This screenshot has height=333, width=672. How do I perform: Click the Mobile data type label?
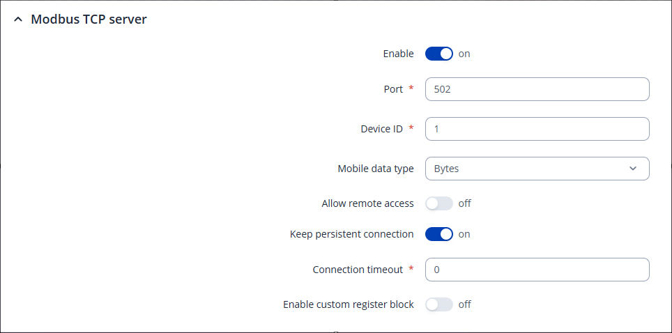pyautogui.click(x=376, y=169)
